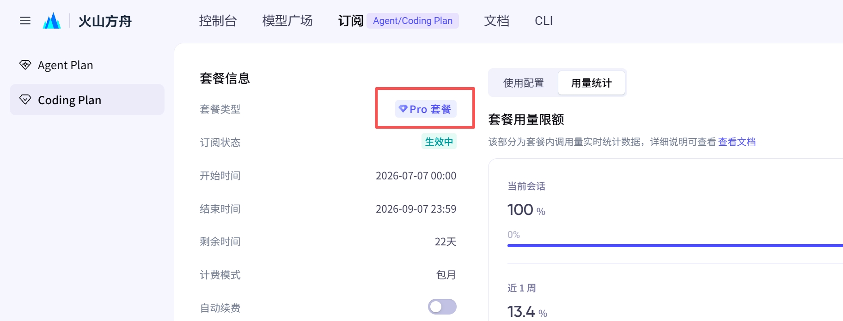Open the hamburger navigation menu
Screen dimensions: 843x321
pos(25,21)
